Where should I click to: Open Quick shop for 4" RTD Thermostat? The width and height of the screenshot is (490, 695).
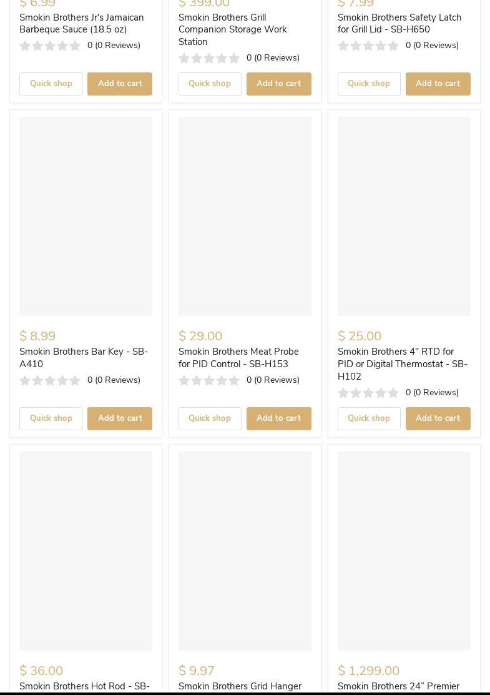click(x=369, y=418)
